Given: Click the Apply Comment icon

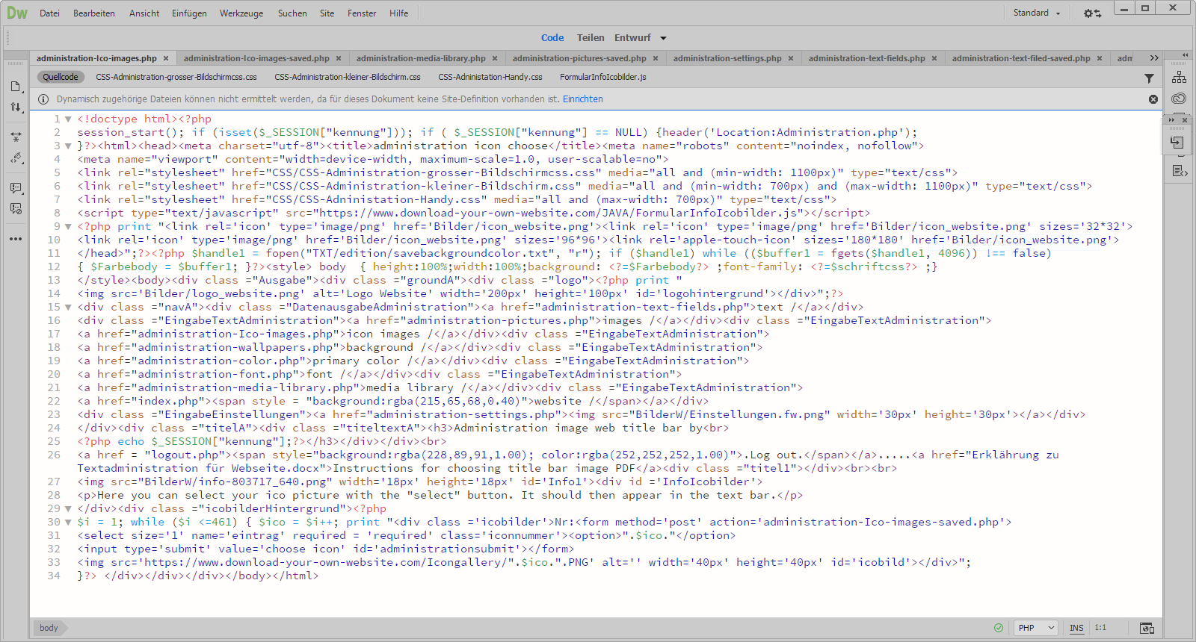Looking at the screenshot, I should (x=16, y=188).
